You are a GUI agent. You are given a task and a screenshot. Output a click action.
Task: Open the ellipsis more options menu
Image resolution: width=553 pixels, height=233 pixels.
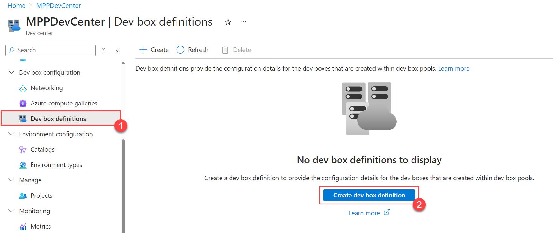[x=243, y=22]
